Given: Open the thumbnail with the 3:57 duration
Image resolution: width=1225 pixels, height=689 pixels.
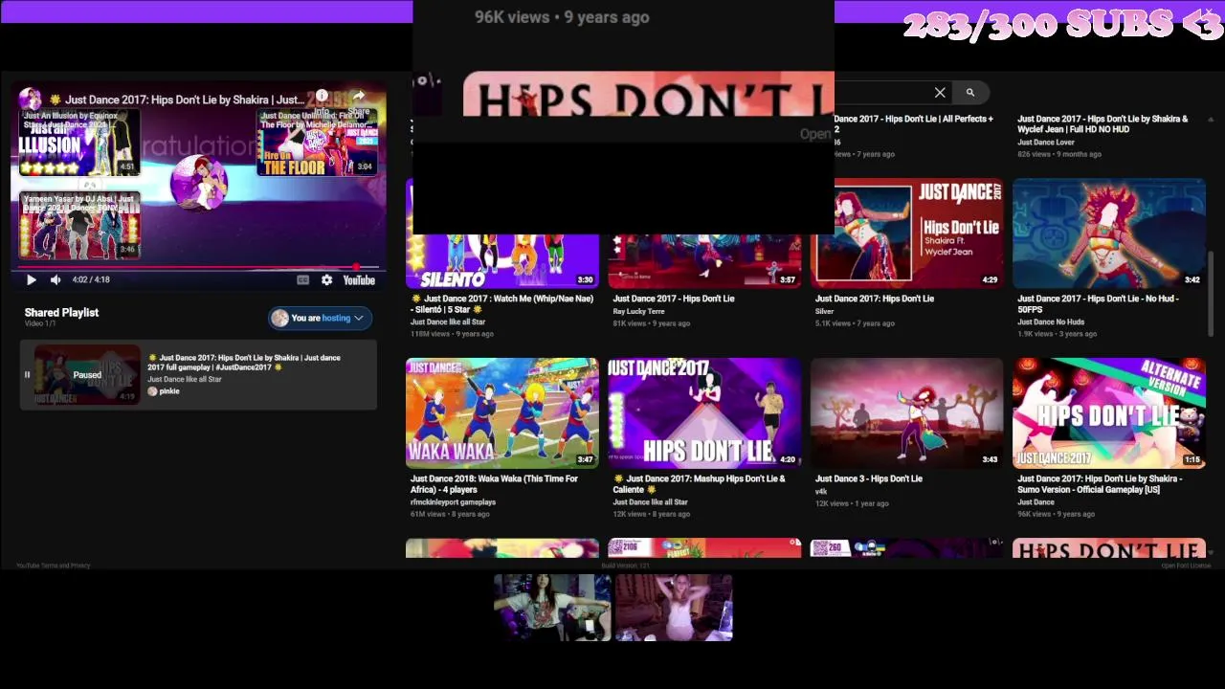Looking at the screenshot, I should pos(704,260).
